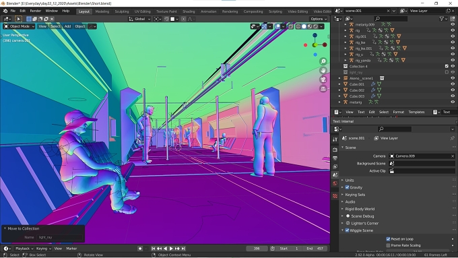This screenshot has width=458, height=258.
Task: Switch to the Shading workspace tab
Action: coord(189,11)
